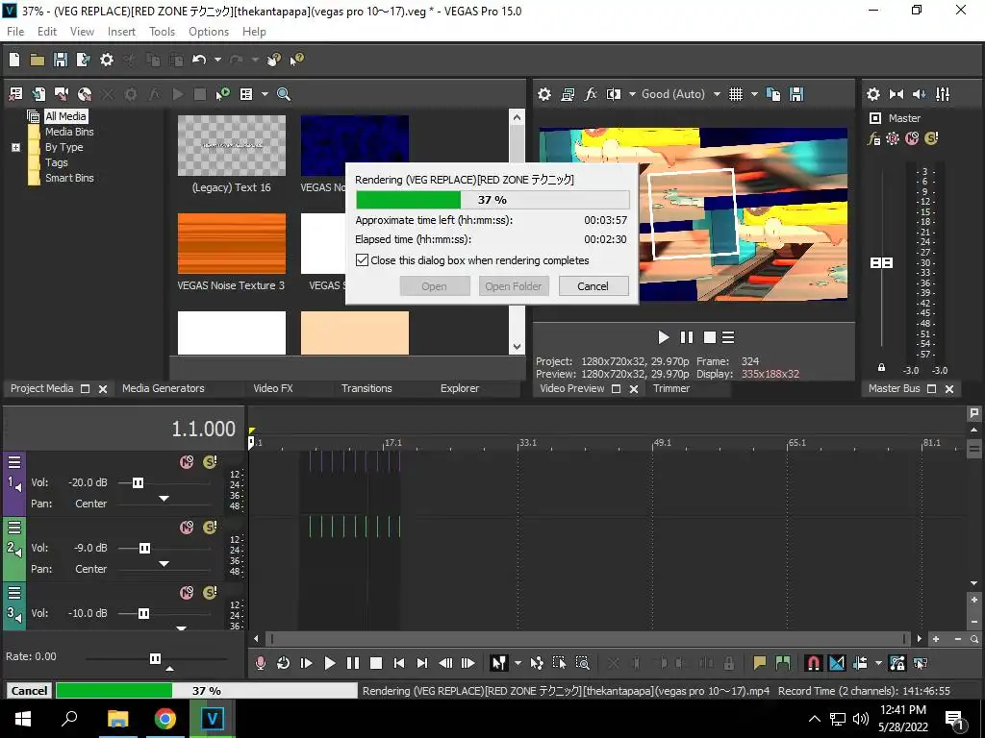Switch to the Media Generators tab
This screenshot has height=738, width=985.
click(164, 388)
